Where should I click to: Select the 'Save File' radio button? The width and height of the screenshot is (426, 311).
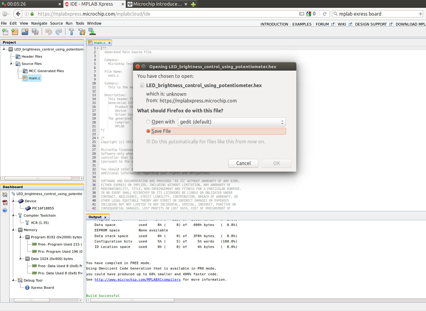coord(148,131)
